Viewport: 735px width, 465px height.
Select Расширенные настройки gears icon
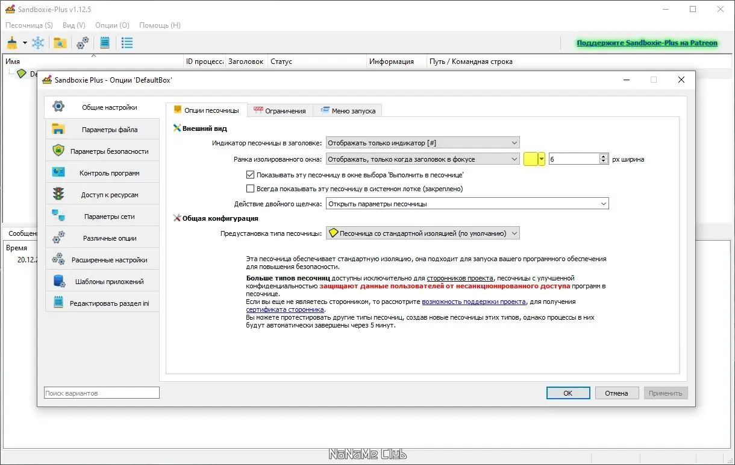58,259
